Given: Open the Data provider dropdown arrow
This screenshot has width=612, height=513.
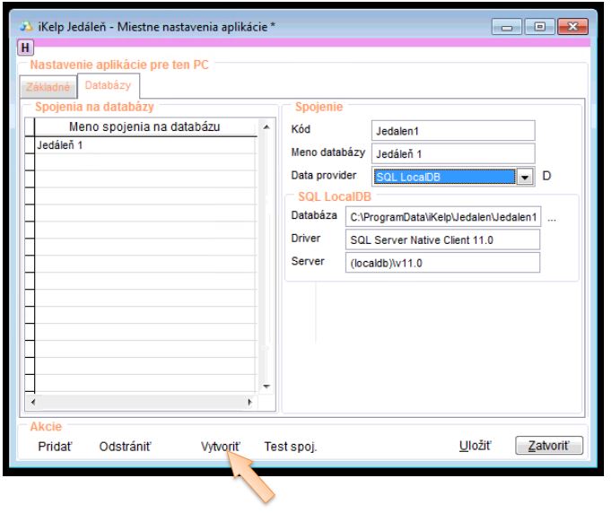Looking at the screenshot, I should point(526,177).
